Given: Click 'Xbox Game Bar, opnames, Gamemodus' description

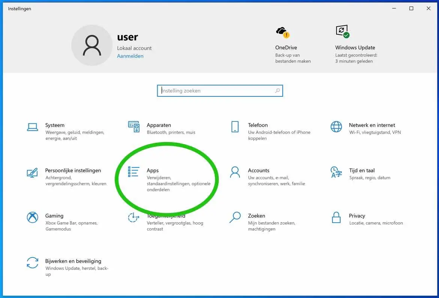Looking at the screenshot, I should 71,226.
